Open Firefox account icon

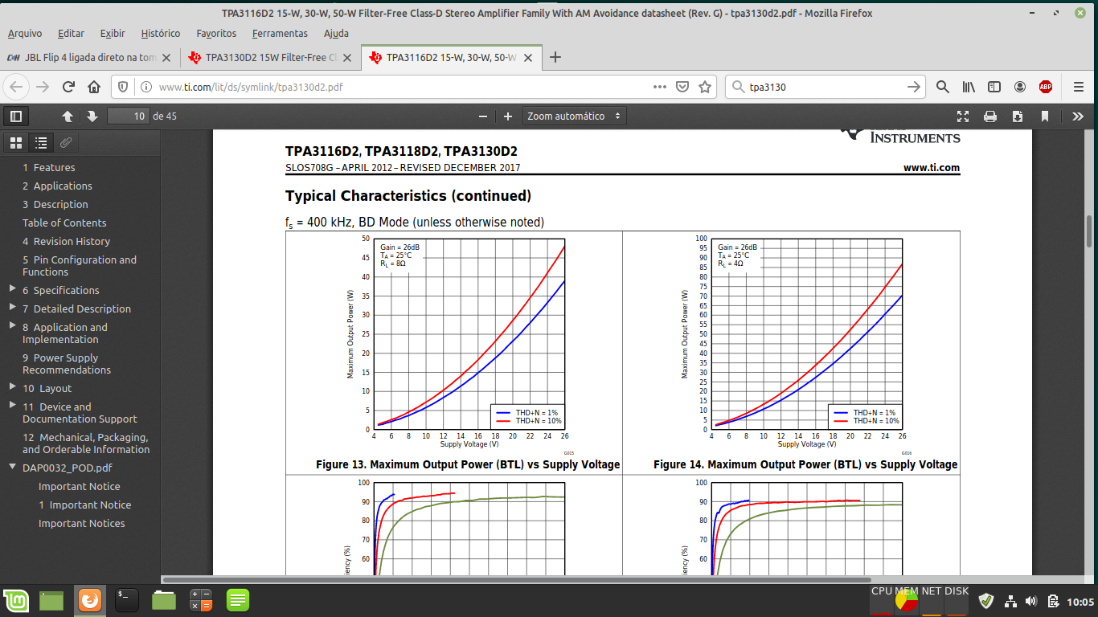[x=1020, y=87]
